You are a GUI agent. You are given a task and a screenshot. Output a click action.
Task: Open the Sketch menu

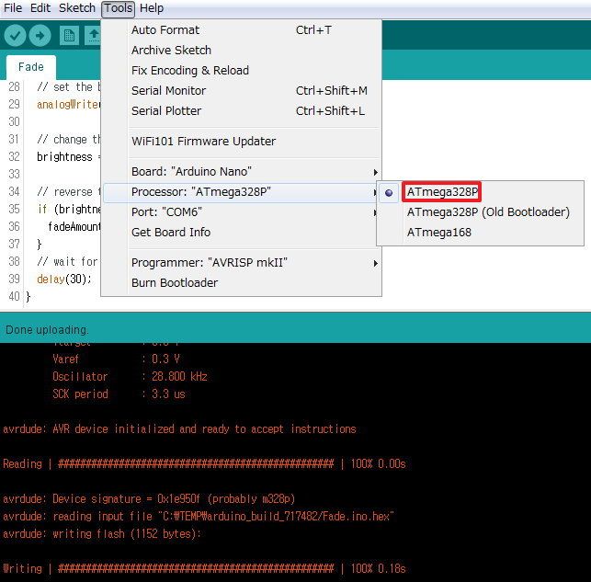click(77, 8)
